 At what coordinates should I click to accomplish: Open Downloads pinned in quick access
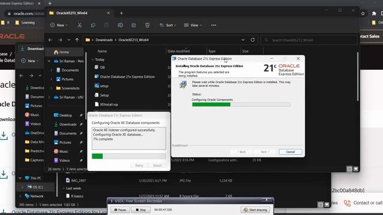pos(68,124)
